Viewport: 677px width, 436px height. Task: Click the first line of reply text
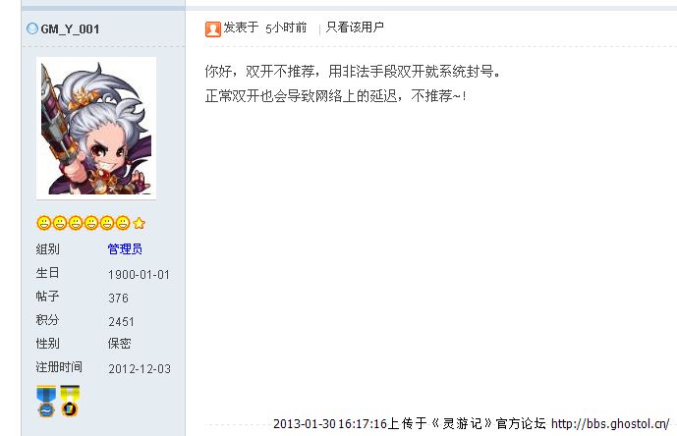click(353, 72)
